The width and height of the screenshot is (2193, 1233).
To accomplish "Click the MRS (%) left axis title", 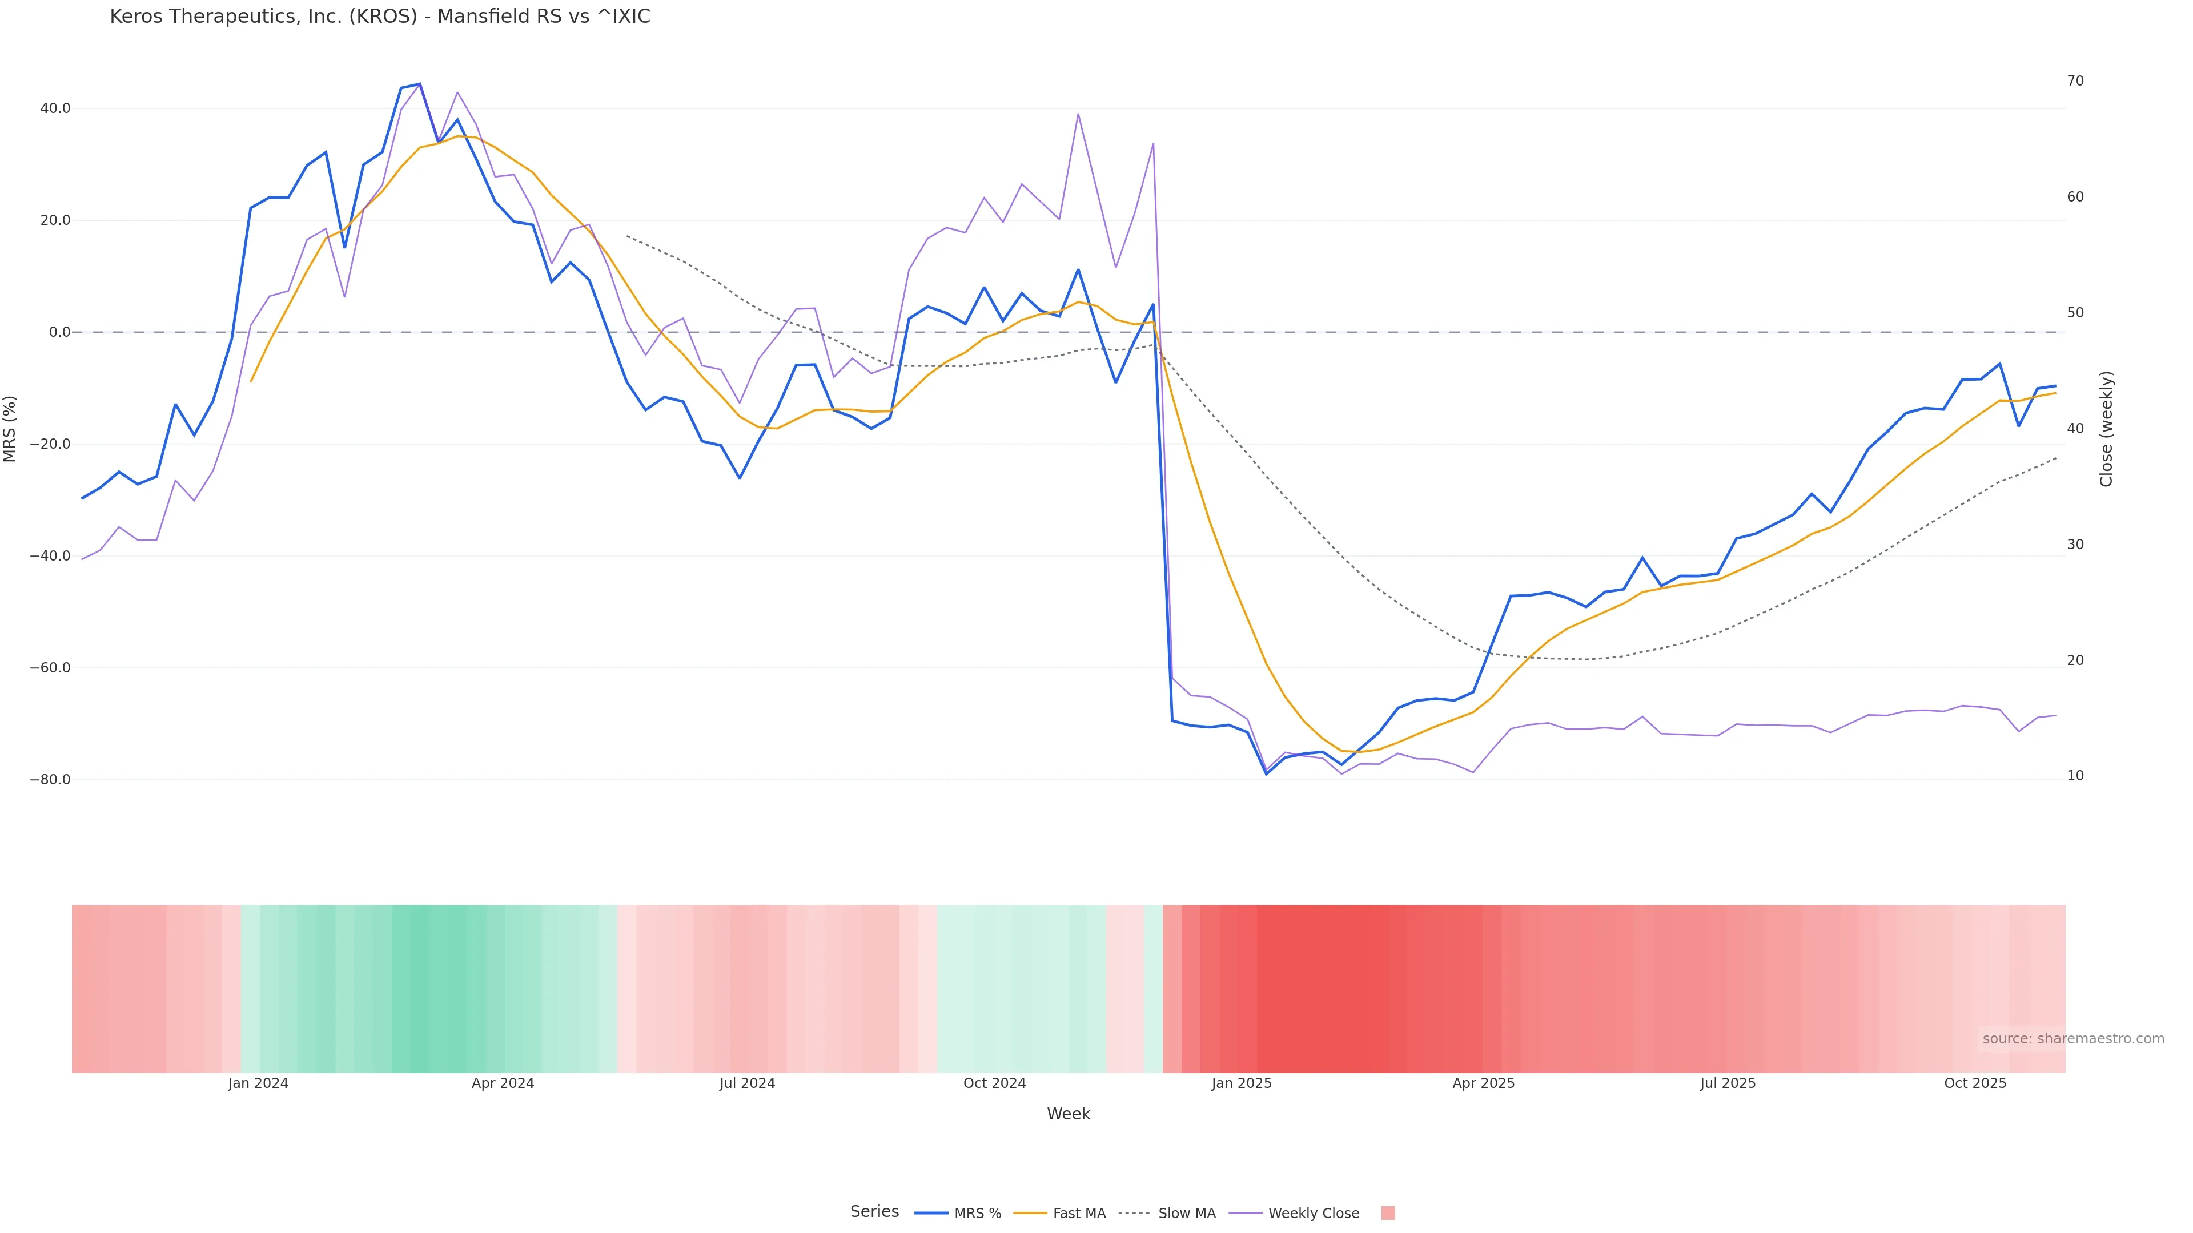I will (10, 429).
